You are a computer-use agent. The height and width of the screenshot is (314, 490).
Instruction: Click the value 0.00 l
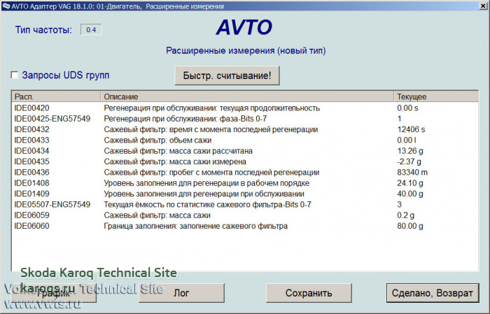point(407,140)
